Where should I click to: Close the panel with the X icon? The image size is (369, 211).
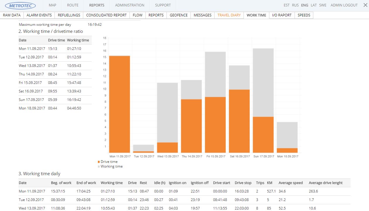[365, 5]
